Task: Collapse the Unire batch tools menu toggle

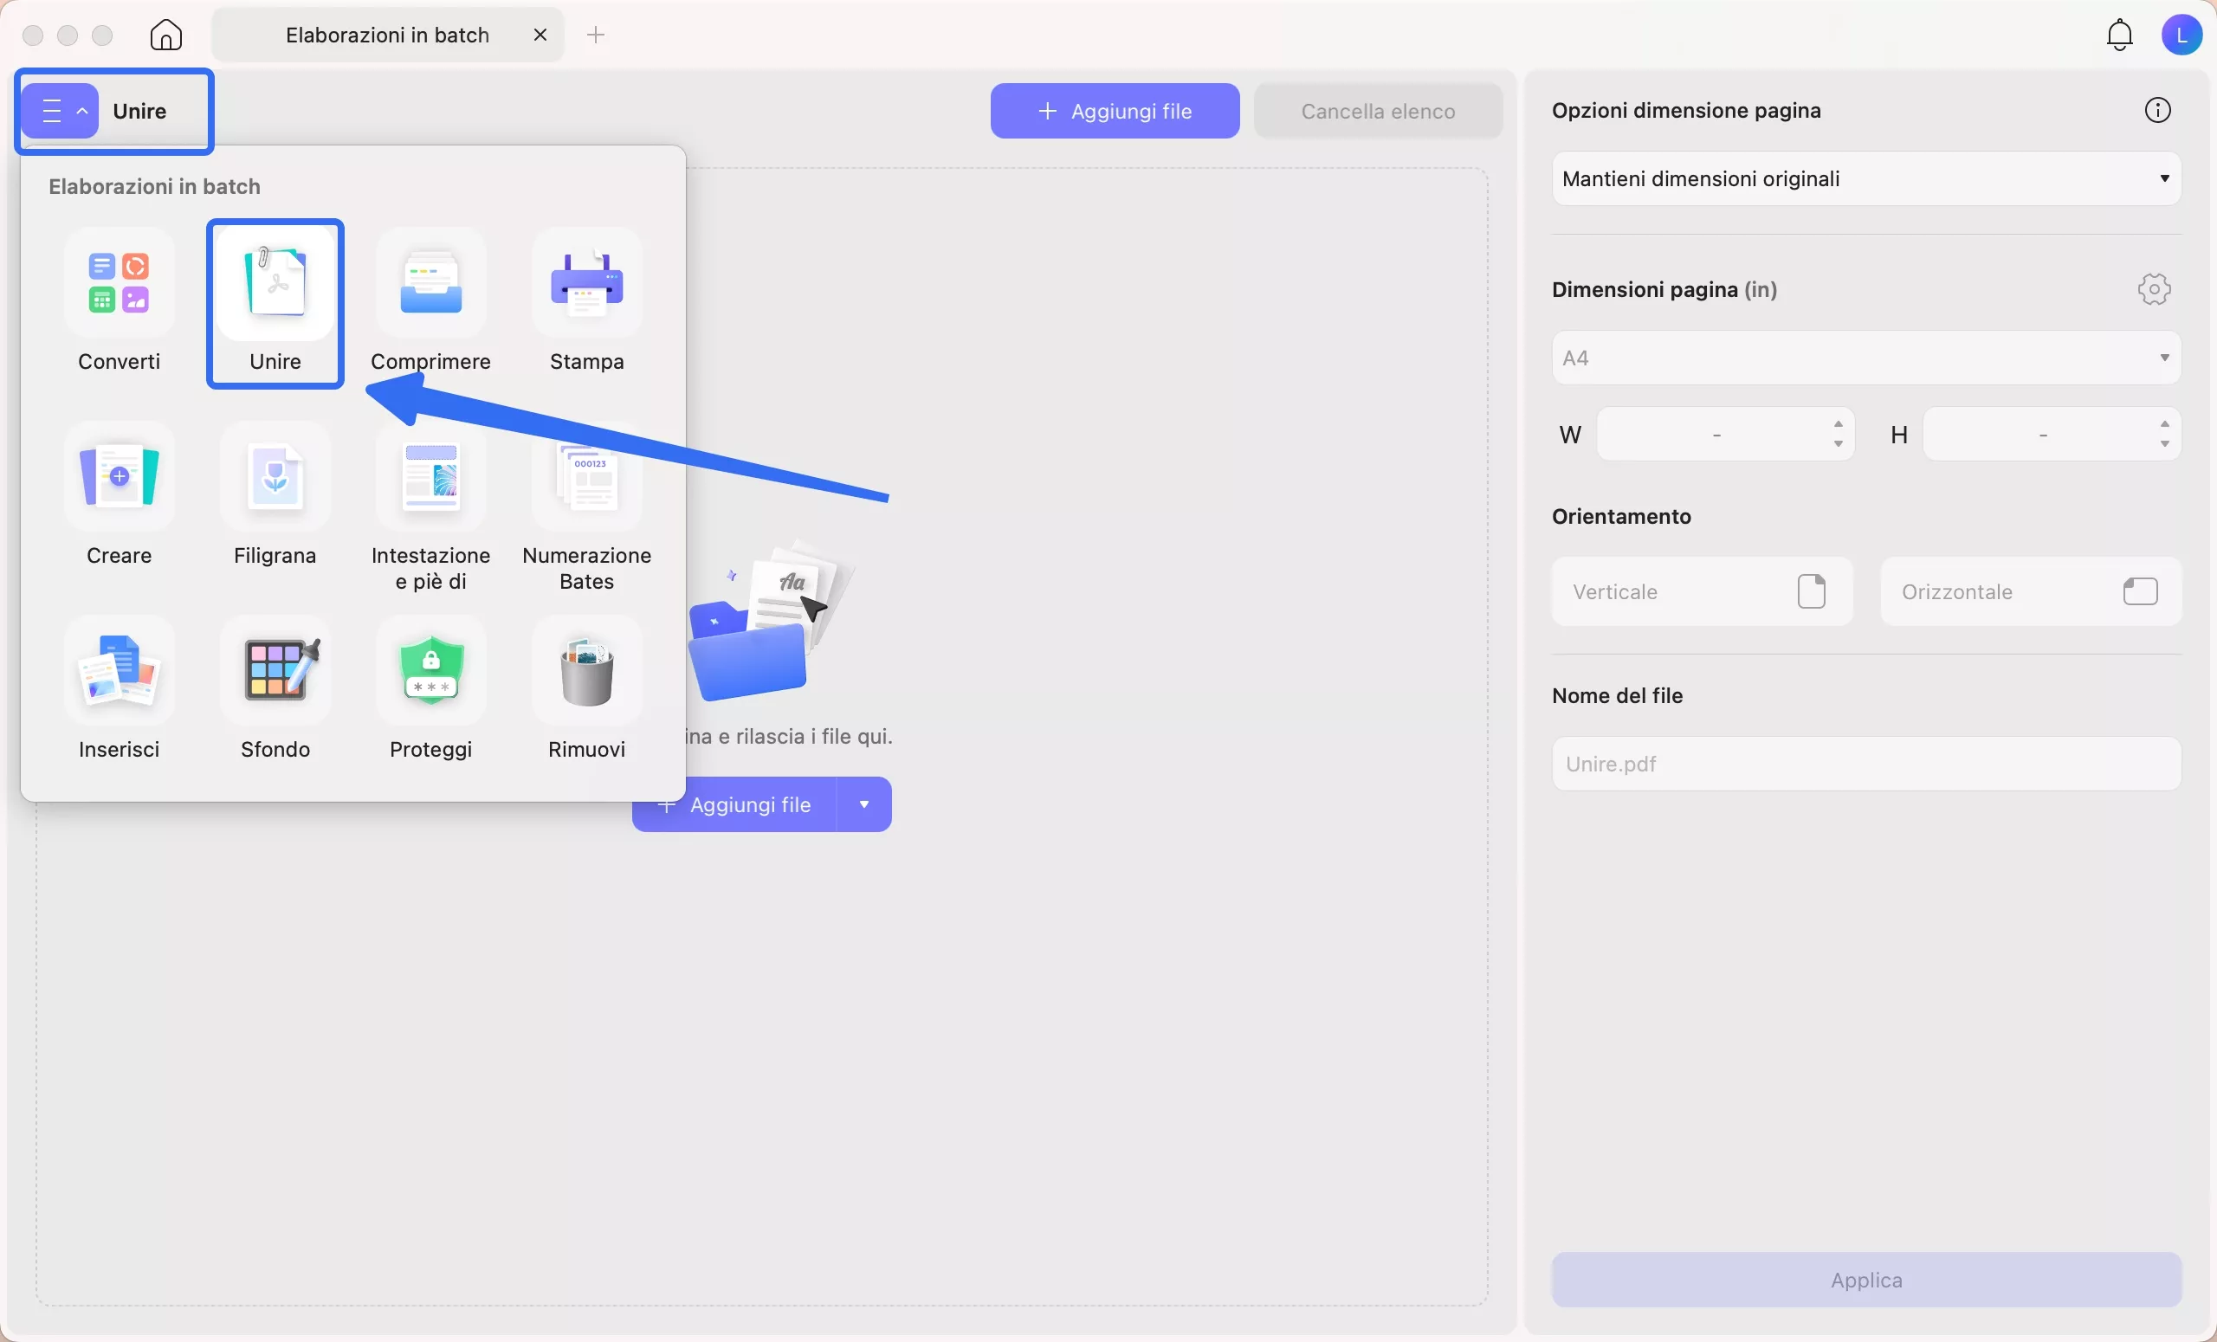Action: click(61, 111)
